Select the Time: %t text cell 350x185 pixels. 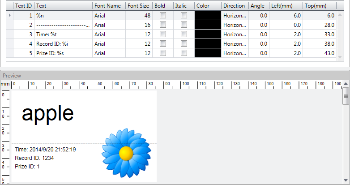[63, 34]
